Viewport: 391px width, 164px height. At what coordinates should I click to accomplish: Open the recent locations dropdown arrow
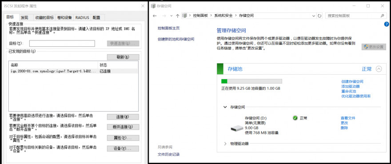(172, 16)
